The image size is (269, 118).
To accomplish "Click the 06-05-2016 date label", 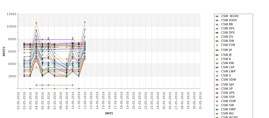I will (49, 101).
